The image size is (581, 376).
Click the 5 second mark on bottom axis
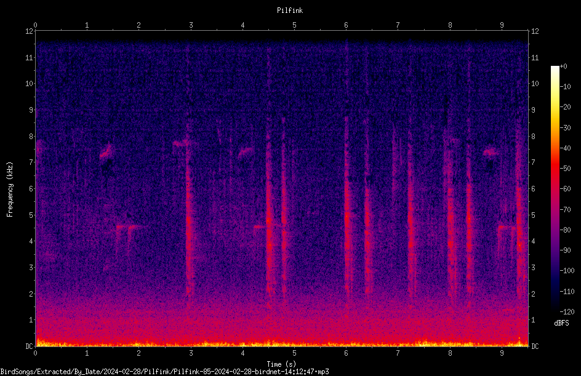tap(294, 353)
